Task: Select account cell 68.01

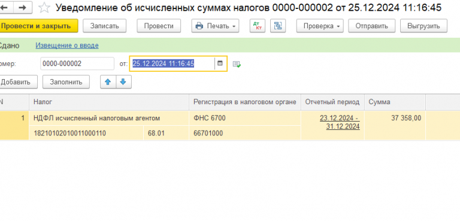Action: click(x=167, y=133)
